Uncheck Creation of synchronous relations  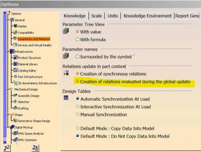[x=78, y=73]
